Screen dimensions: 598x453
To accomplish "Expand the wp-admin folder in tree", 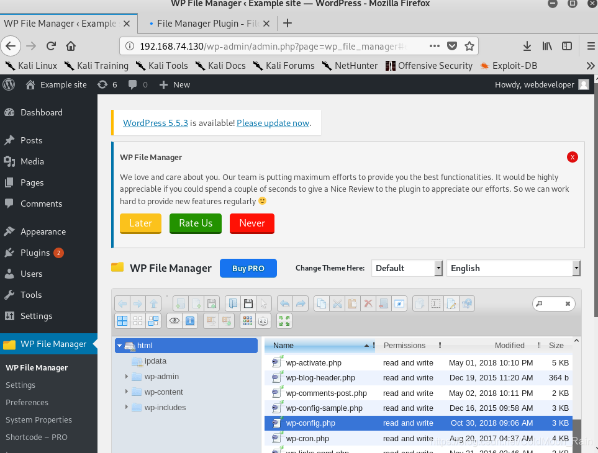I will coord(127,377).
